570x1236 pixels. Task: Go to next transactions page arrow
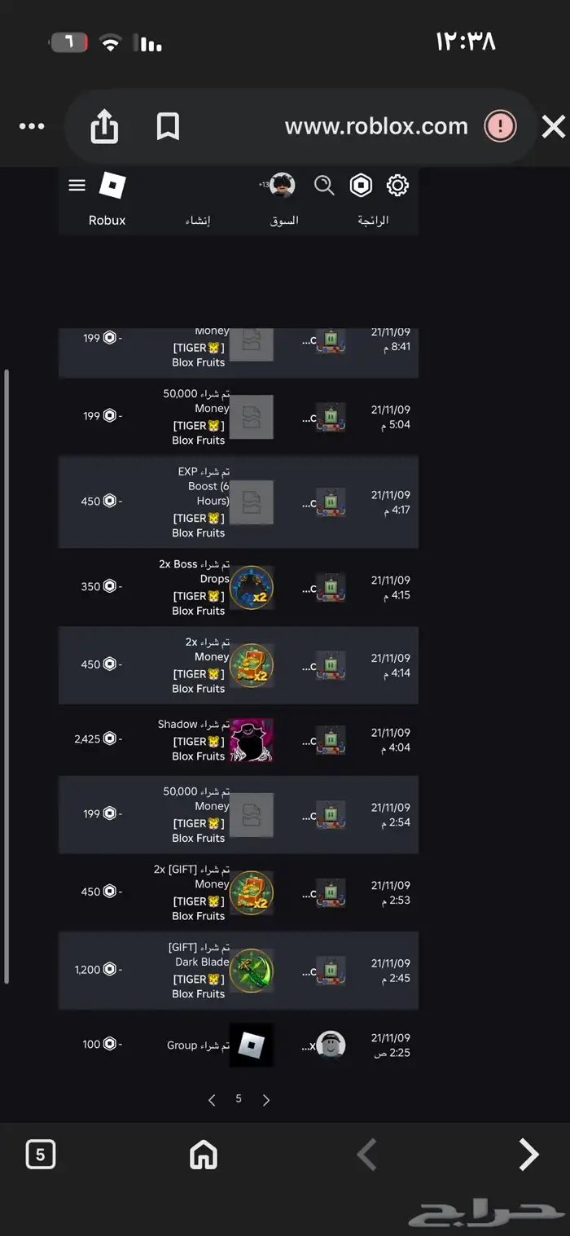pyautogui.click(x=265, y=1100)
